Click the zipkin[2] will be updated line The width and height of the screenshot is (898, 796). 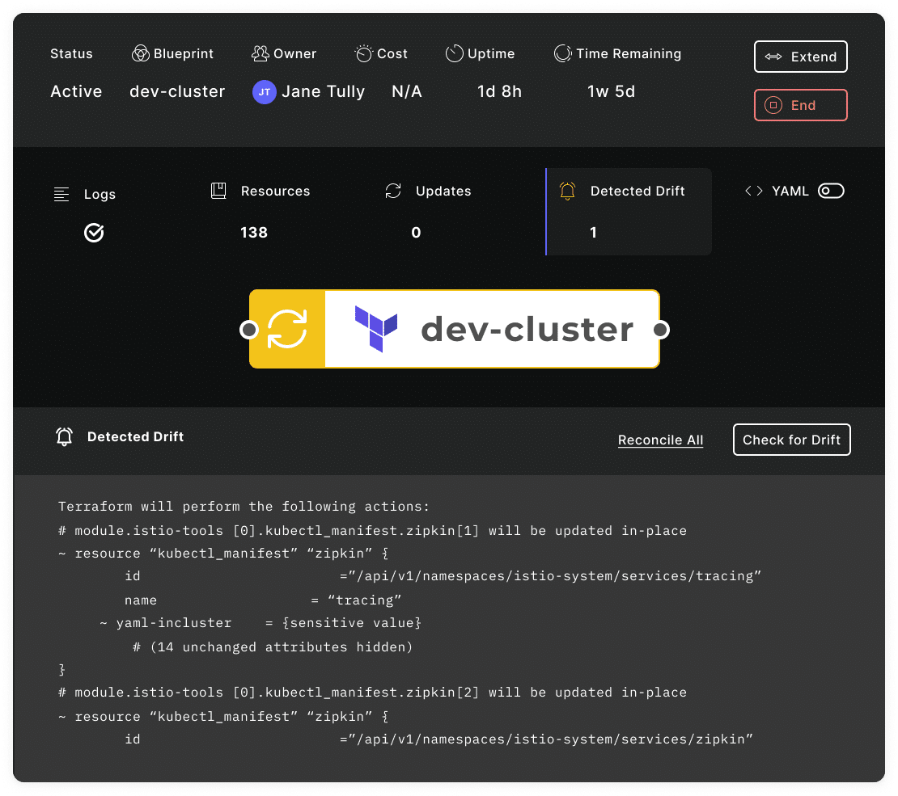pos(372,693)
